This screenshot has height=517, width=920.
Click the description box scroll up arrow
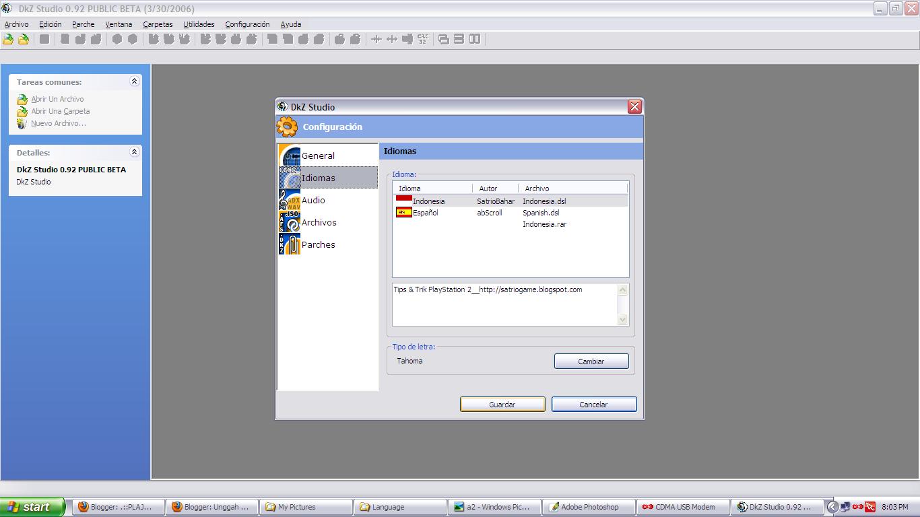click(x=622, y=290)
